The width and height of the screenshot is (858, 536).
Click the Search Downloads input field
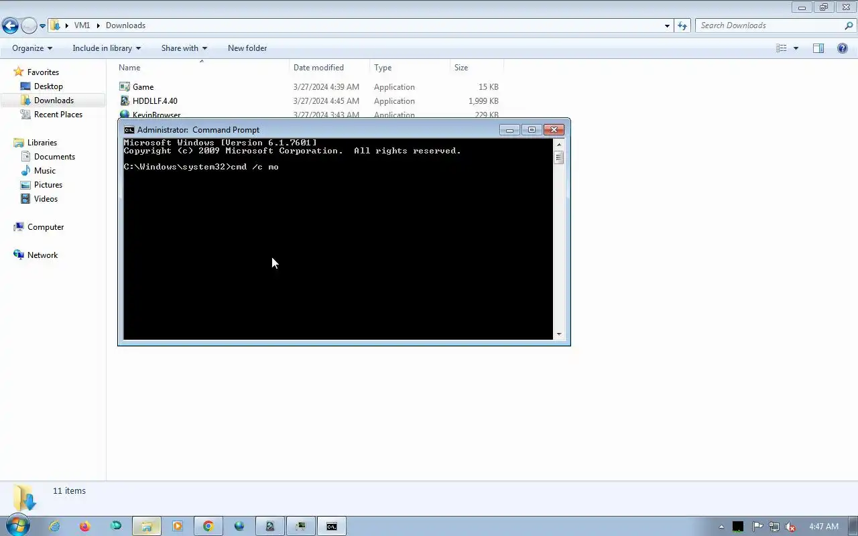tap(770, 25)
